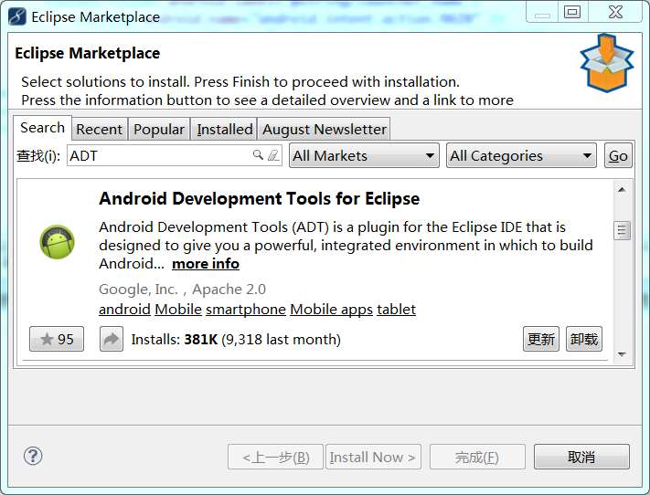This screenshot has height=495, width=650.
Task: Click the Android Development Tools logo icon
Action: click(58, 242)
